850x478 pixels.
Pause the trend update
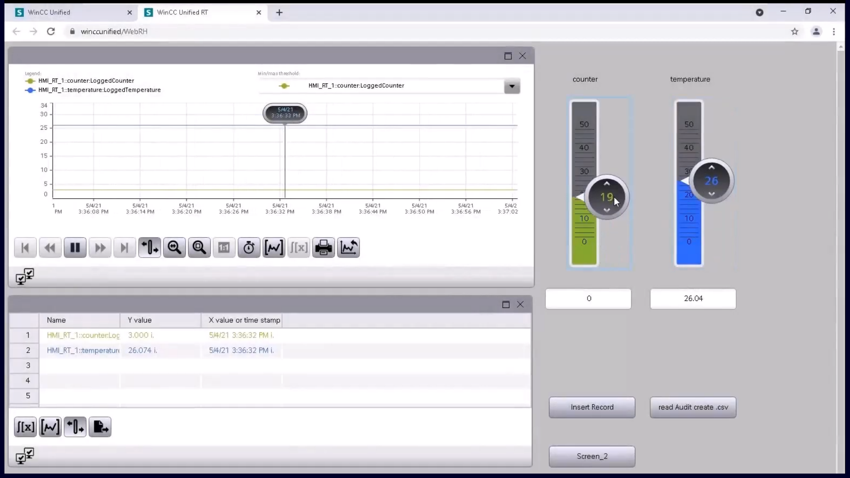click(x=75, y=248)
